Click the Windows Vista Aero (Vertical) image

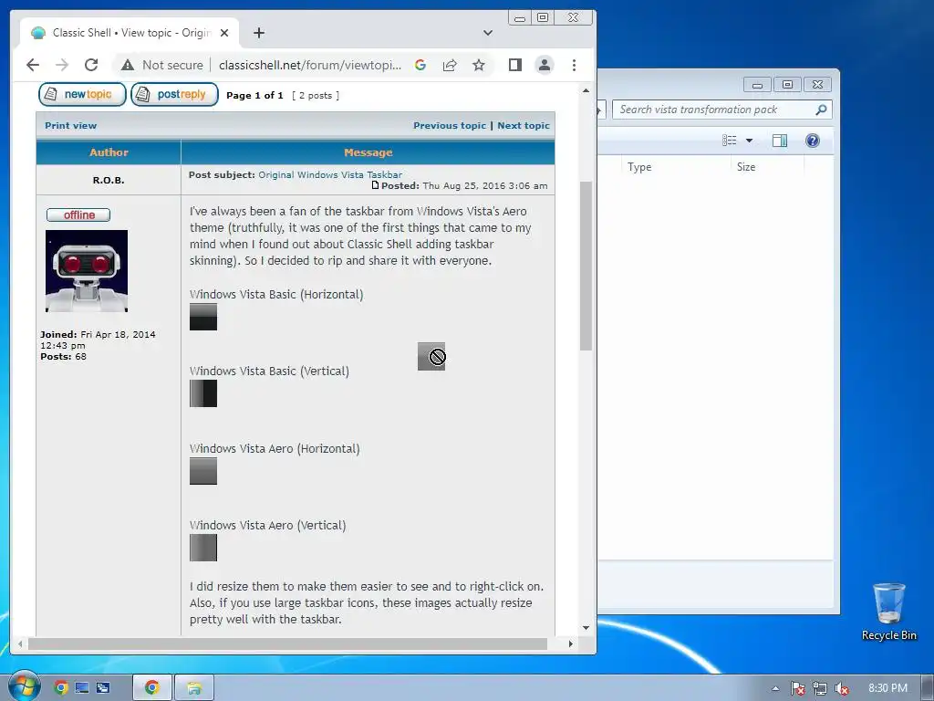[203, 548]
